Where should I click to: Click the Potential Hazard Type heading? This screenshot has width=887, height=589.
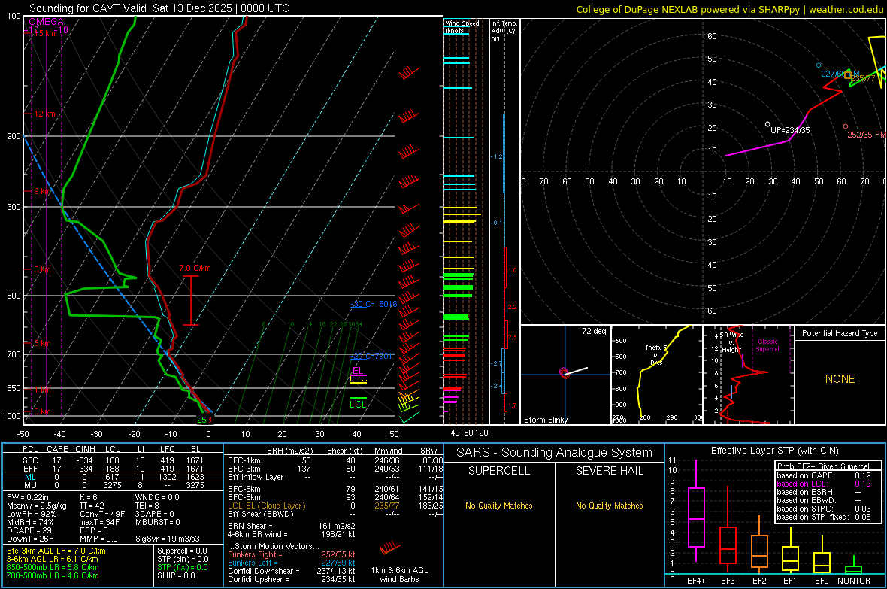[840, 333]
